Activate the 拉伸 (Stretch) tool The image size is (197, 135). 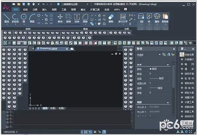[77, 18]
